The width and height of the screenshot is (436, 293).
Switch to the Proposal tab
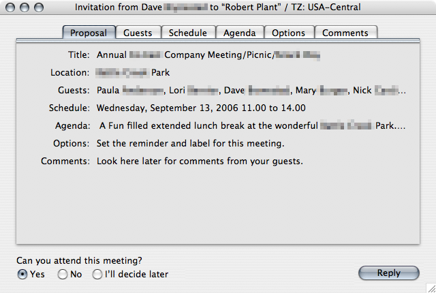point(89,33)
